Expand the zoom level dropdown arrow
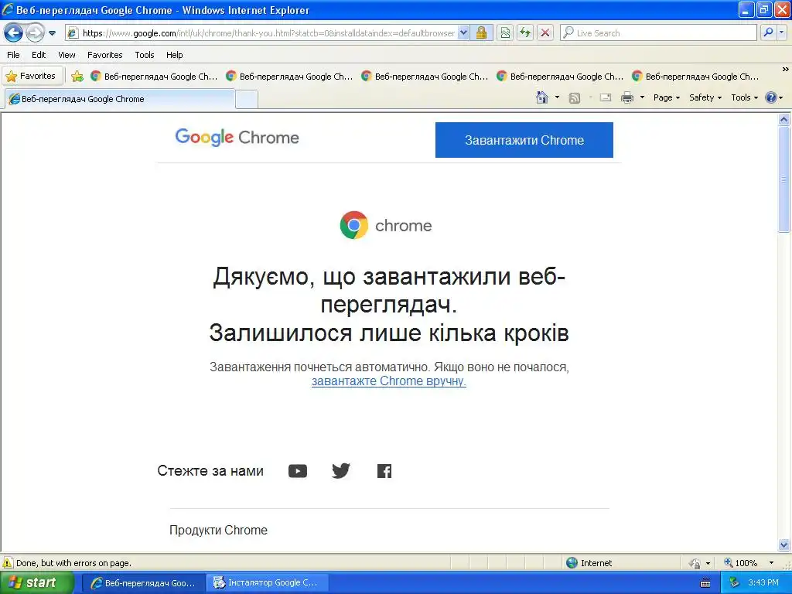Image resolution: width=792 pixels, height=594 pixels. click(x=771, y=563)
